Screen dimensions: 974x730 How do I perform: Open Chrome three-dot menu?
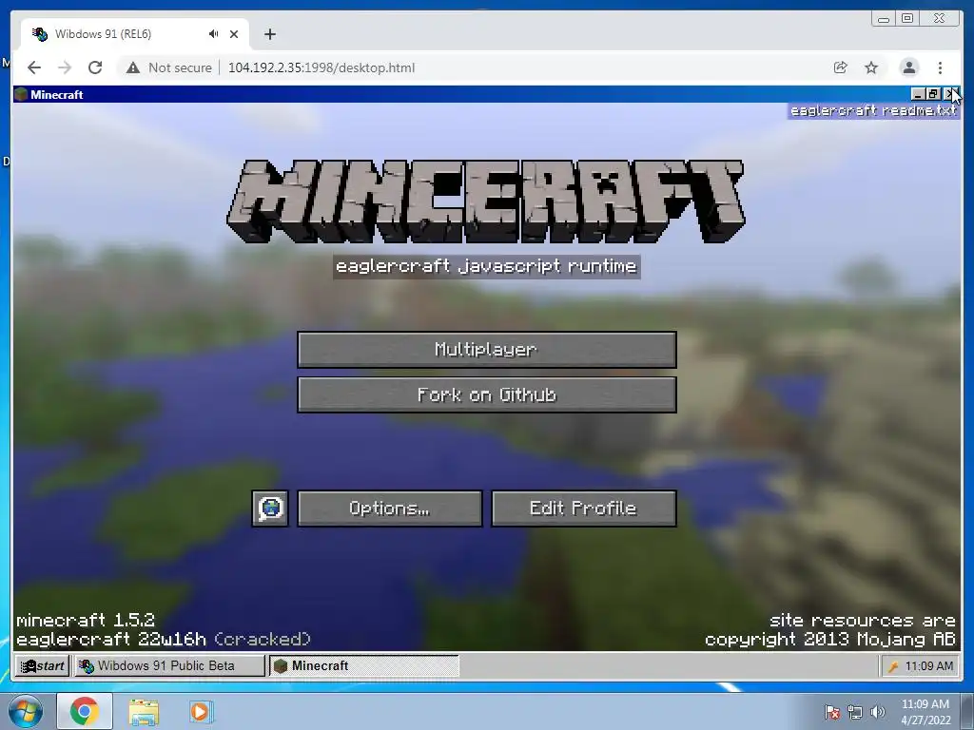pos(940,67)
